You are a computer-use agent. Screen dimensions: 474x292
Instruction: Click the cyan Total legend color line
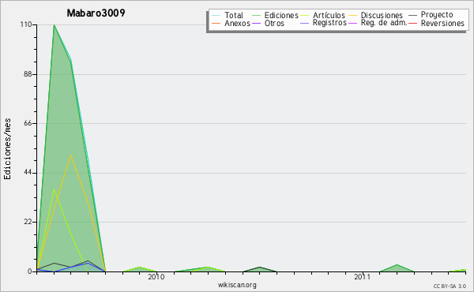216,16
